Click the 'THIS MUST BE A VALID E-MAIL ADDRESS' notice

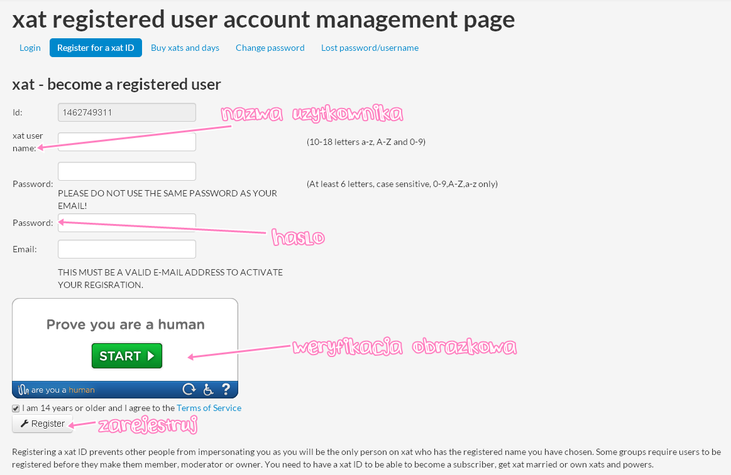click(x=170, y=278)
